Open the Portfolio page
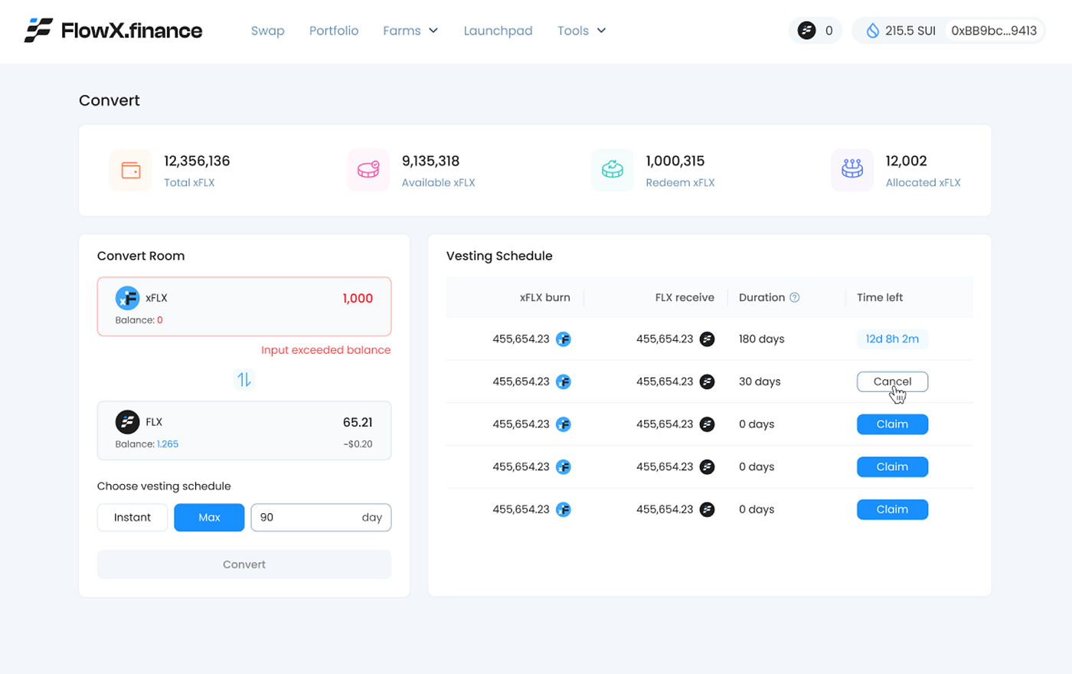1072x674 pixels. click(x=334, y=31)
